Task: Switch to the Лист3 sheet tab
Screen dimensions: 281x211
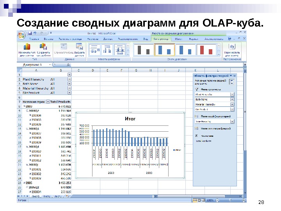Action: pos(58,196)
